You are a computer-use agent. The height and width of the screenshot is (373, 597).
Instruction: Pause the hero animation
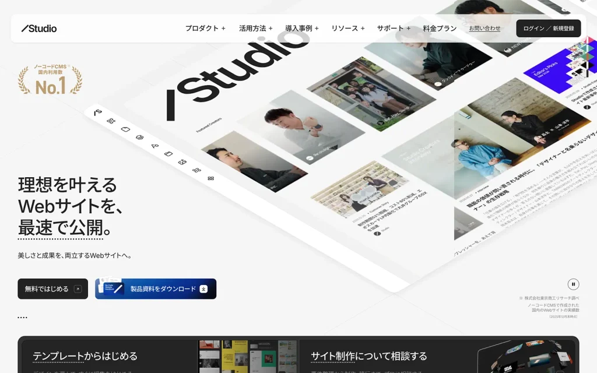pyautogui.click(x=573, y=284)
